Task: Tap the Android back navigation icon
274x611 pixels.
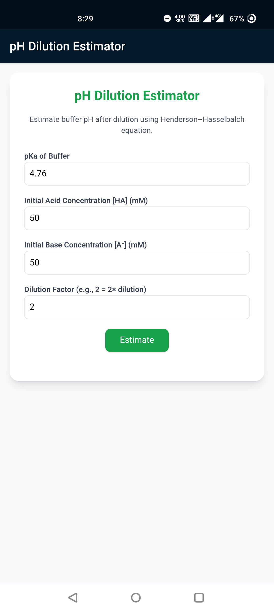Action: click(73, 598)
